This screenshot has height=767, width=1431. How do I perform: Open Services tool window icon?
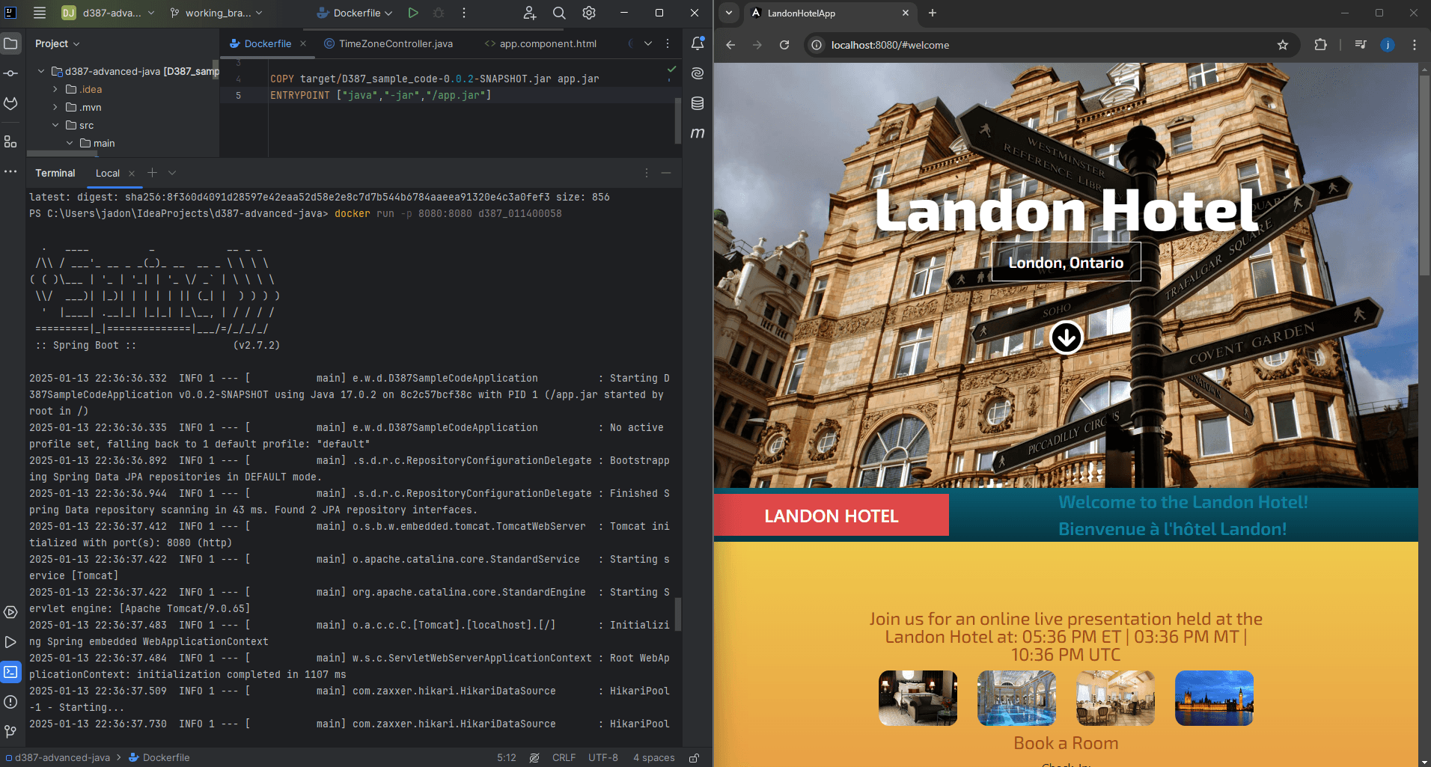click(x=10, y=612)
